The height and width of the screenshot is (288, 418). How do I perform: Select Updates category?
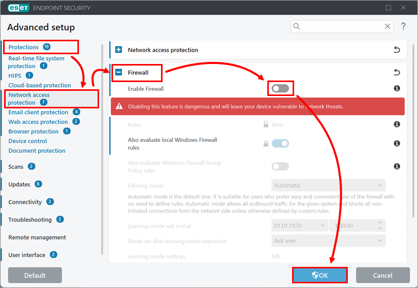pos(19,184)
